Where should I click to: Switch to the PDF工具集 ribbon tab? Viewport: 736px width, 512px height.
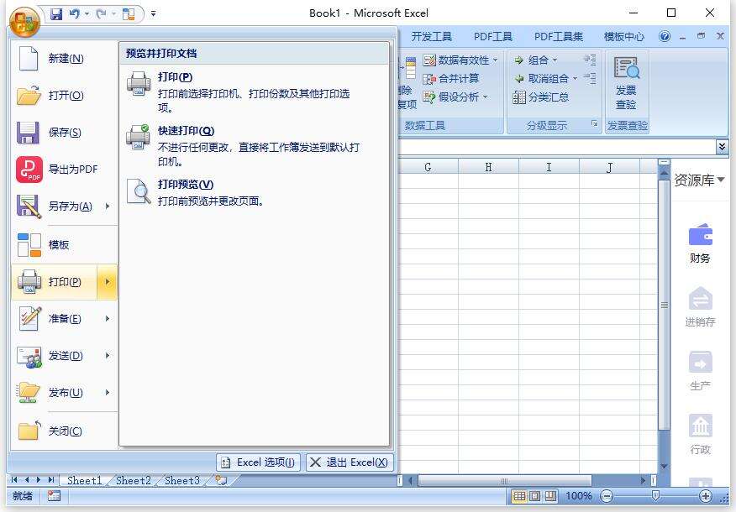click(559, 37)
